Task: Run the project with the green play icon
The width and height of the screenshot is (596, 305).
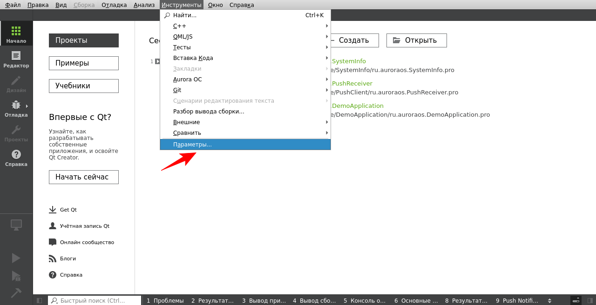Action: click(16, 258)
